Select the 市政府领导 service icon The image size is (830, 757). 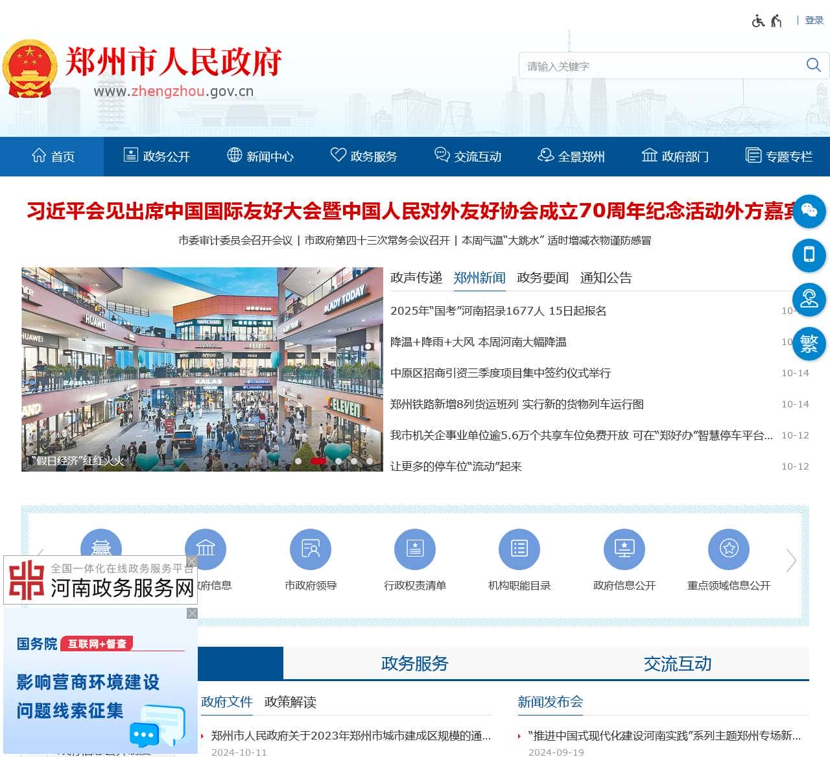310,548
